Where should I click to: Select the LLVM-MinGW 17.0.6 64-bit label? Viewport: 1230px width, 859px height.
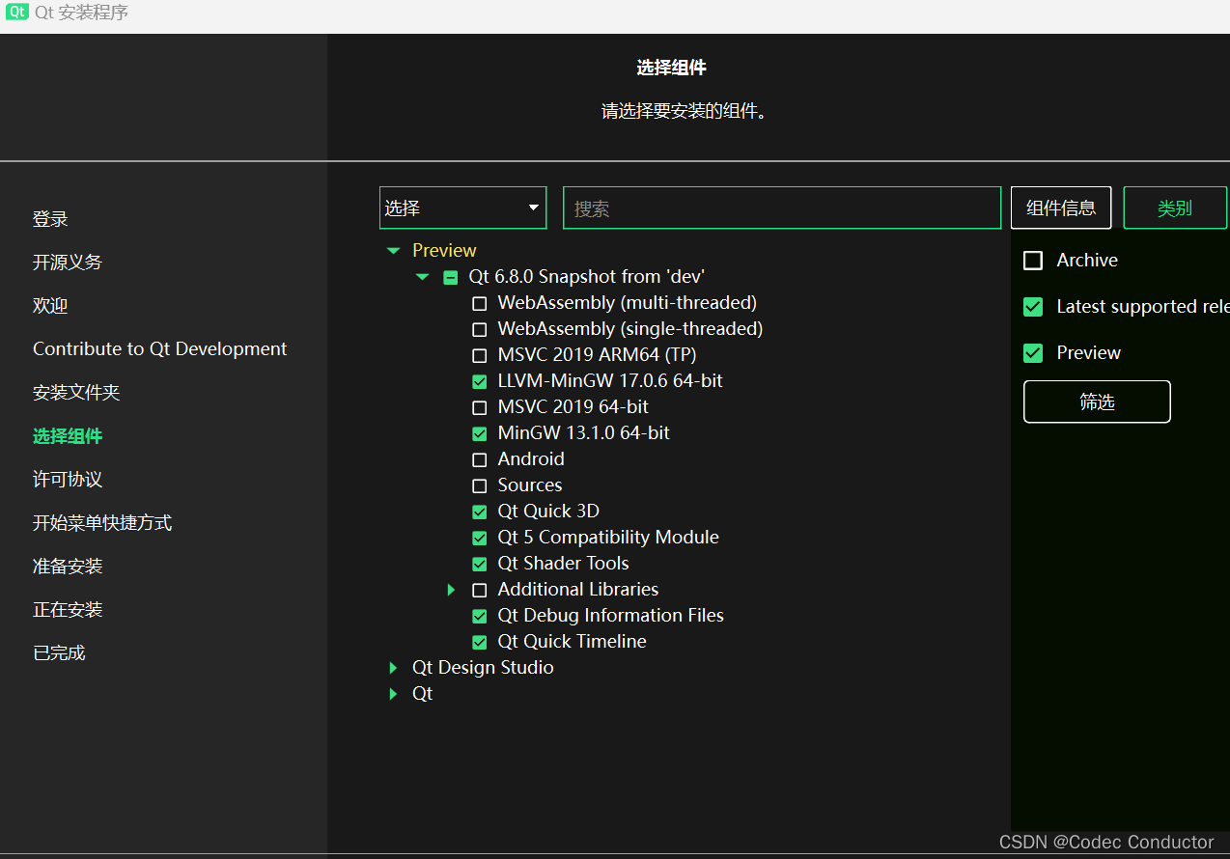[610, 381]
